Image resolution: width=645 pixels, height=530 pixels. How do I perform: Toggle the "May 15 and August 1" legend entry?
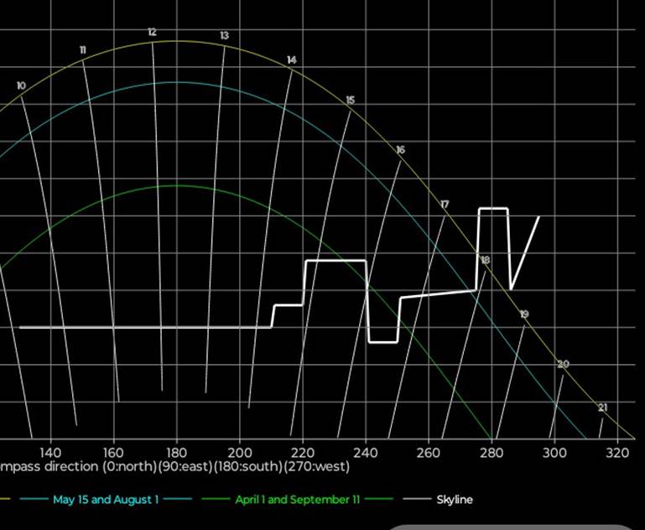pos(106,500)
